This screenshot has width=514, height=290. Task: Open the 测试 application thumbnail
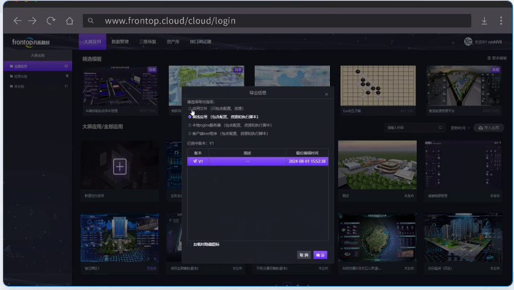click(x=377, y=165)
